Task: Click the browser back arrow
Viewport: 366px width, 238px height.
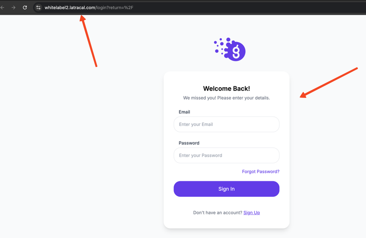Action: pyautogui.click(x=3, y=7)
